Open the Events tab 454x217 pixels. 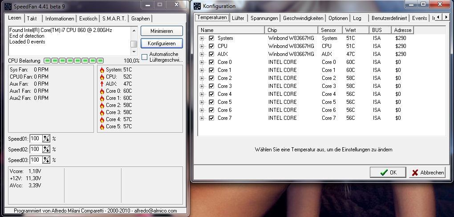(420, 18)
